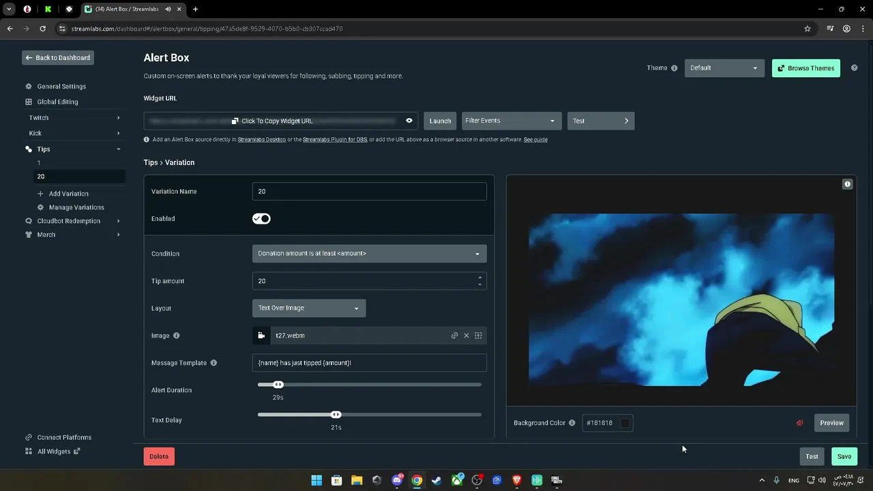
Task: Click the Alert Duration slider handle
Action: tap(278, 385)
